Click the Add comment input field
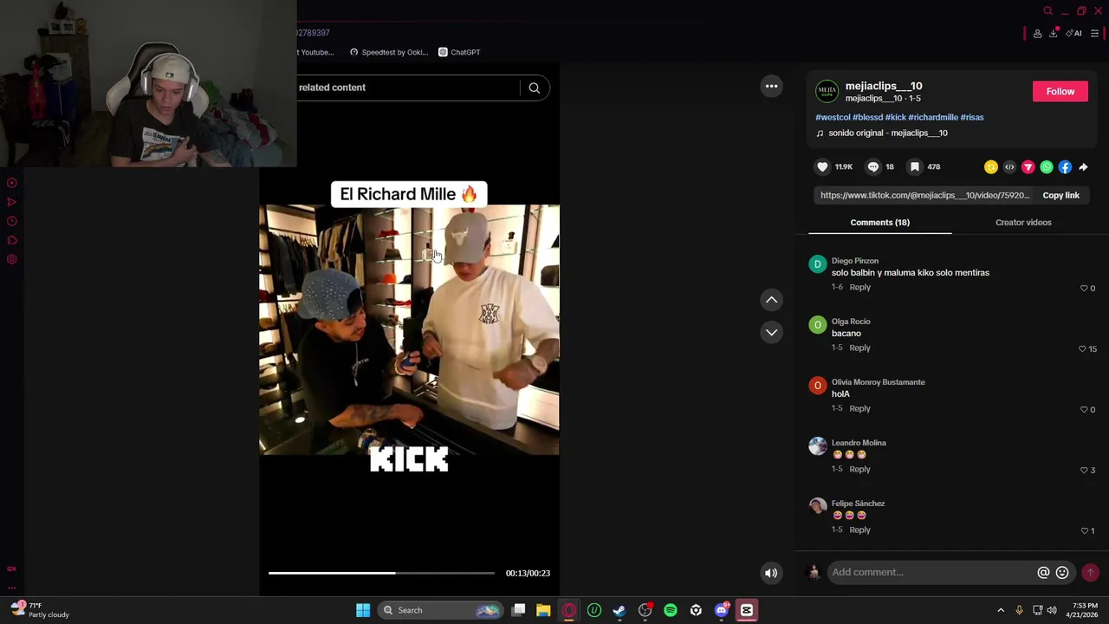 pyautogui.click(x=931, y=572)
